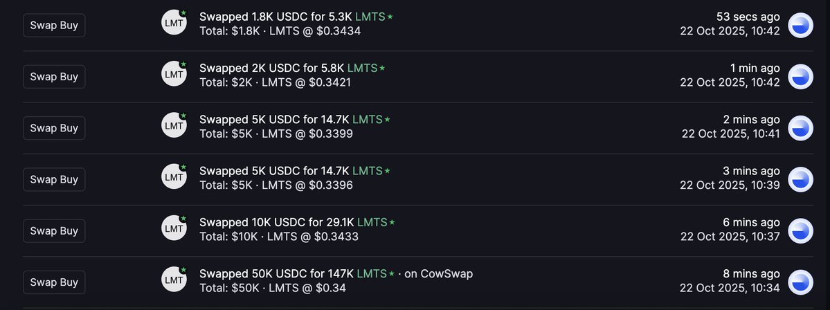Follow LMTS link in 147K CowSwap swap

click(x=372, y=273)
